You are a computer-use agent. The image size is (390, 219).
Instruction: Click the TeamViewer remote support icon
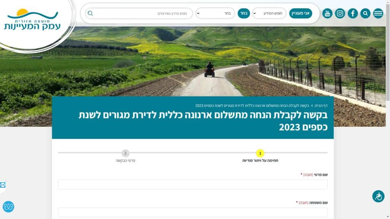(x=3, y=185)
